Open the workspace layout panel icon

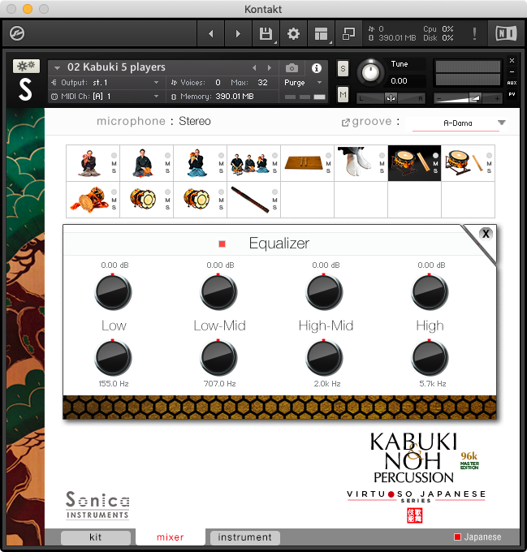pyautogui.click(x=321, y=33)
